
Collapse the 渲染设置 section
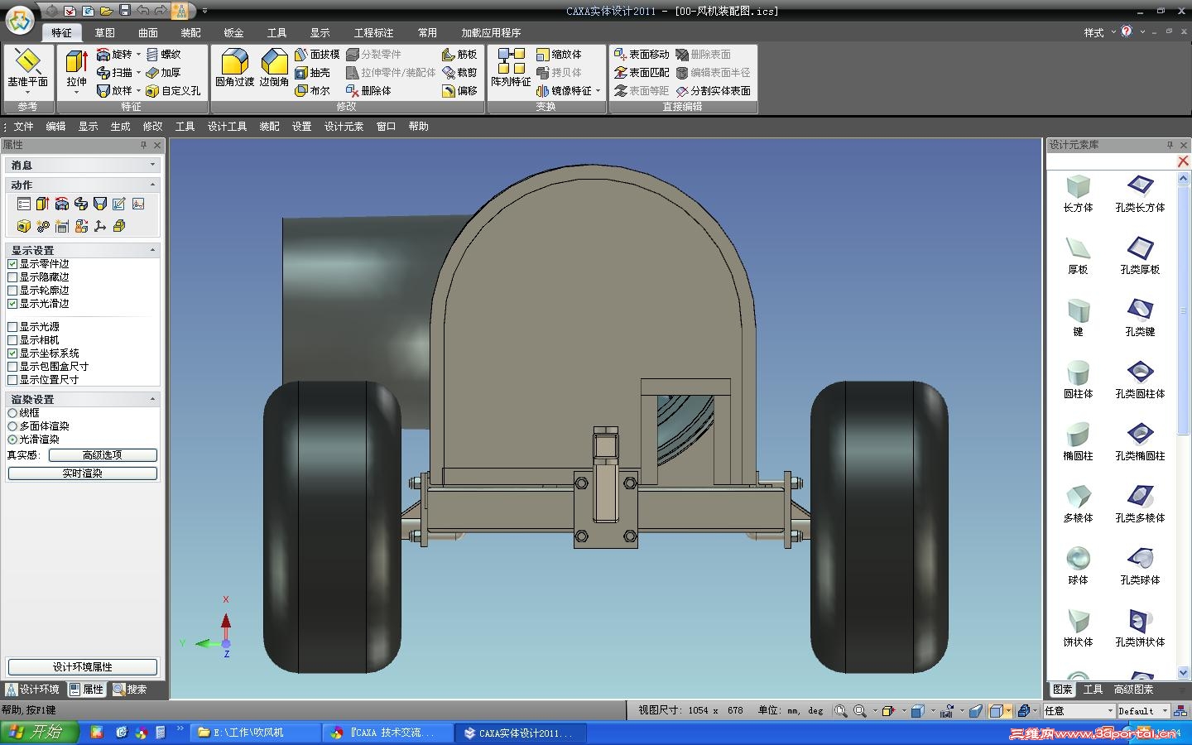pos(152,399)
